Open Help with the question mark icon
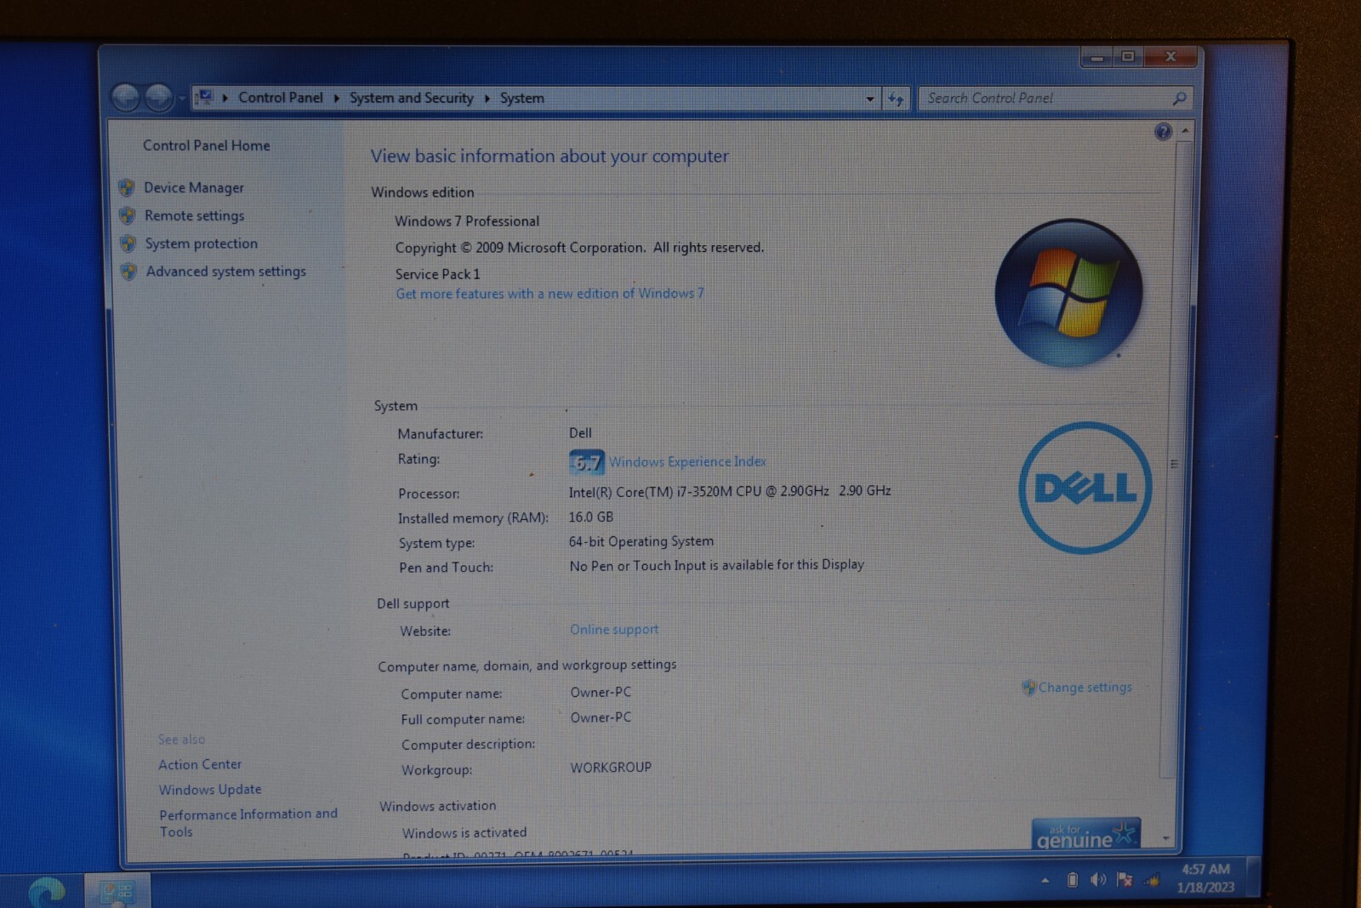Viewport: 1361px width, 908px height. (1163, 132)
